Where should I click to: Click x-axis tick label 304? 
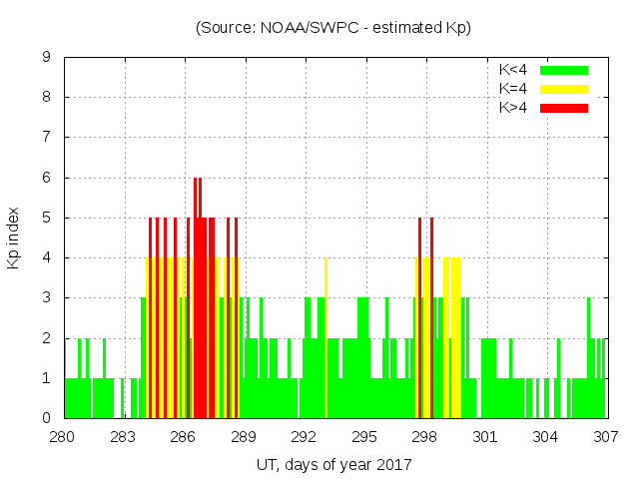[x=545, y=436]
